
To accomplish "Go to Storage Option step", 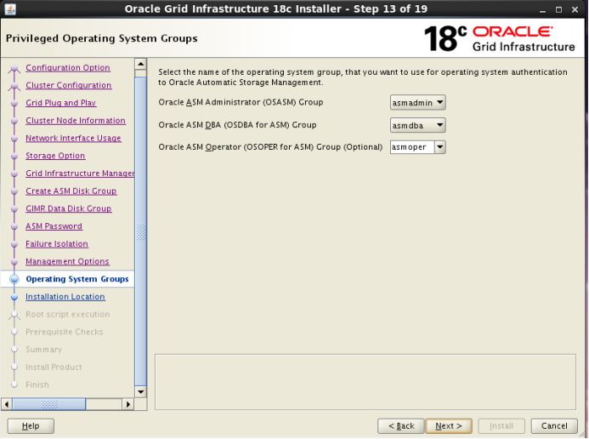I will [55, 156].
